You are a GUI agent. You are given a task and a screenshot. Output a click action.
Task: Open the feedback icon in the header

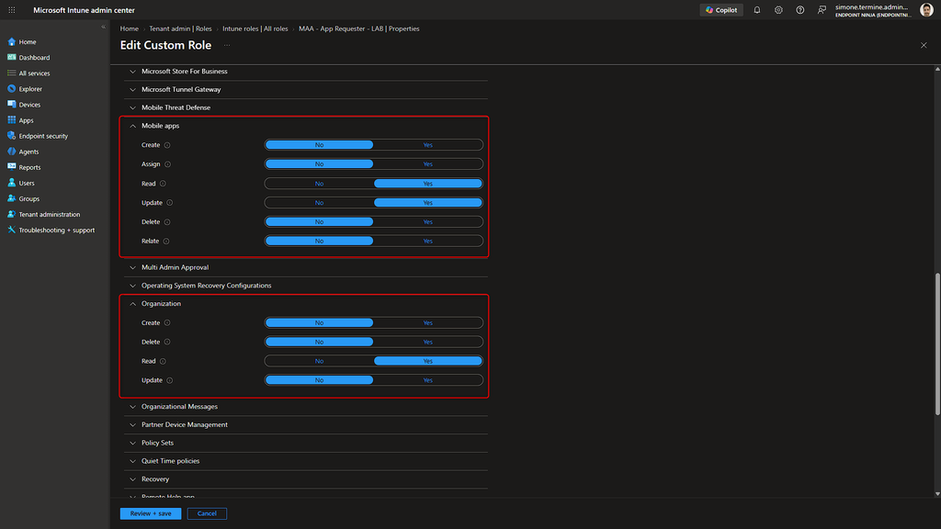tap(822, 10)
